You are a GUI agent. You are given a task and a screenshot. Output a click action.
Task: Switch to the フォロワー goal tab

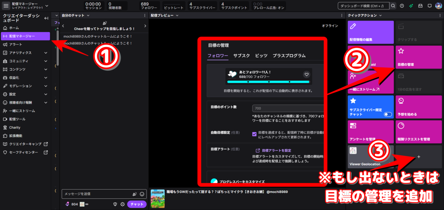[218, 56]
